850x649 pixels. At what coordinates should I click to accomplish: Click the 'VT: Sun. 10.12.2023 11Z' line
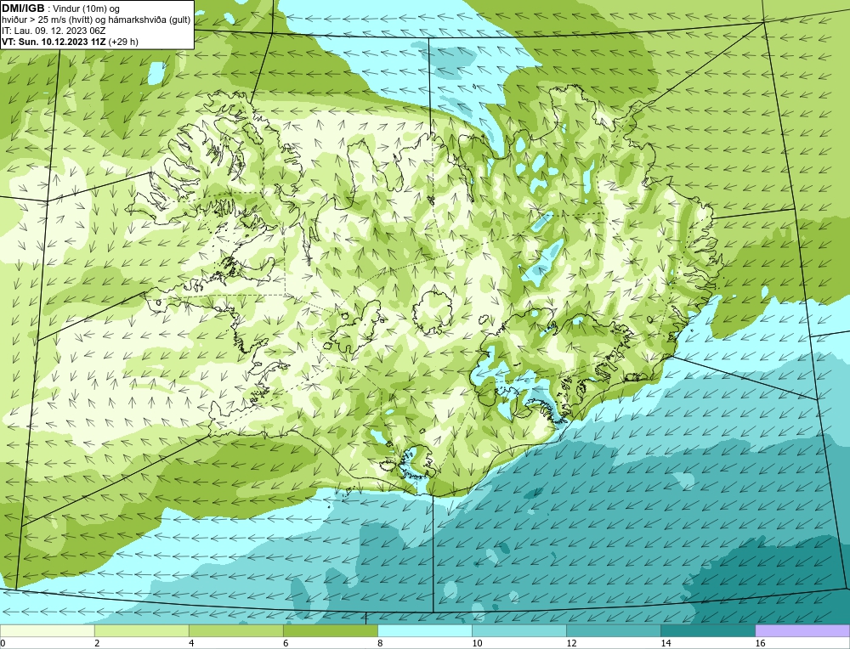point(54,42)
